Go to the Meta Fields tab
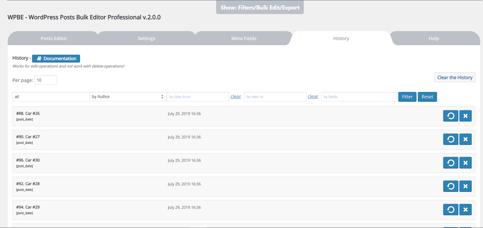483x228 pixels. click(244, 38)
